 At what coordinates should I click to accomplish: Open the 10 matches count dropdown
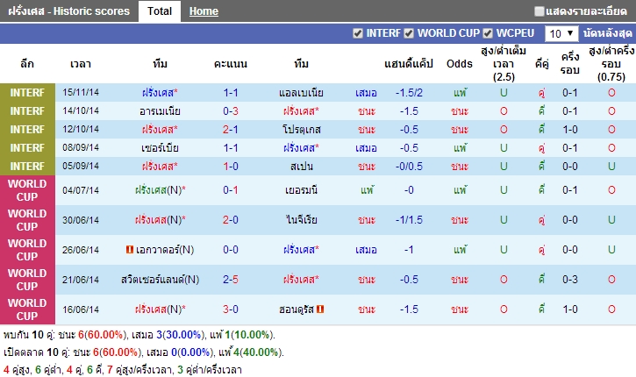[561, 33]
